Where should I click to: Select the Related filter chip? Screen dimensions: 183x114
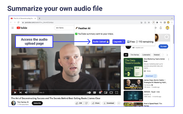point(157,55)
